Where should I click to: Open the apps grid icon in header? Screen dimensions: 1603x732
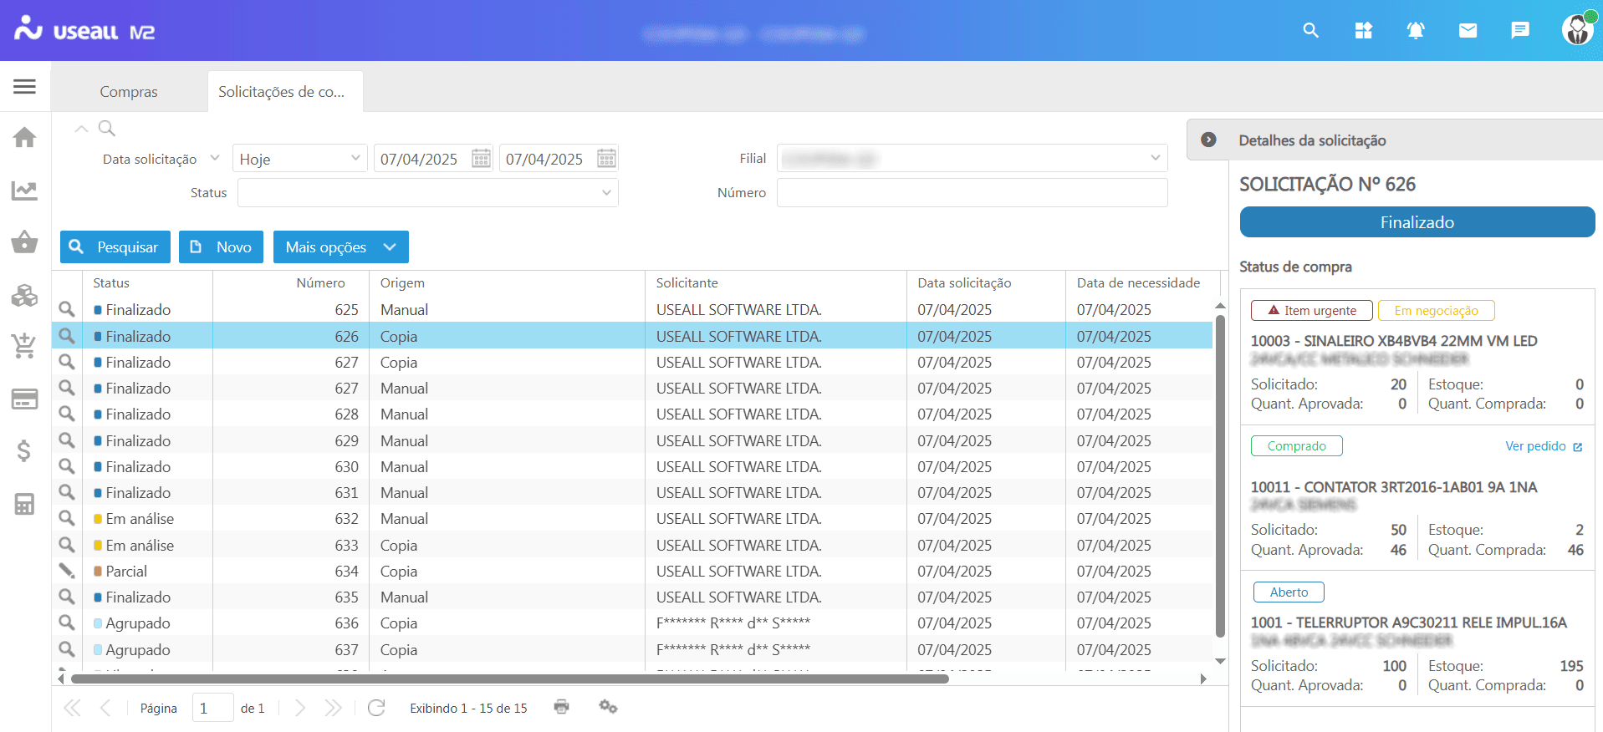(x=1363, y=31)
